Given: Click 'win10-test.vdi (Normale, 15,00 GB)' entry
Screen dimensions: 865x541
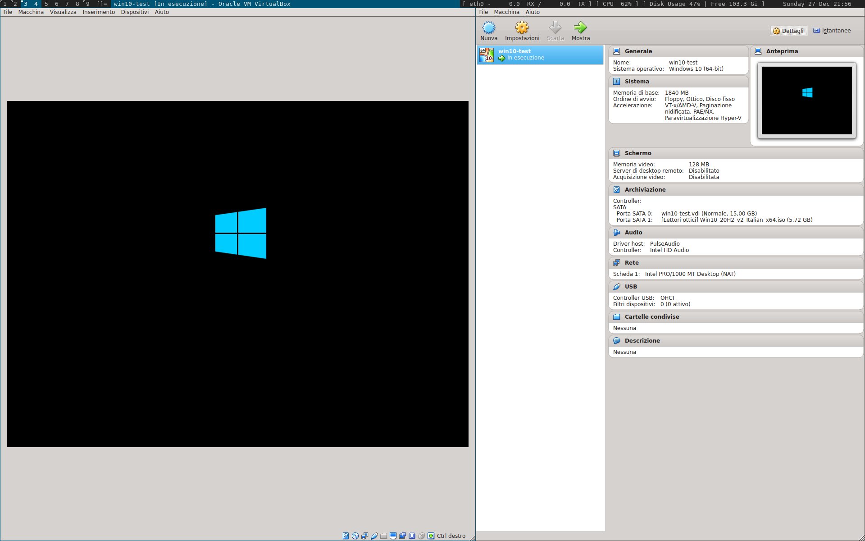Looking at the screenshot, I should pyautogui.click(x=709, y=214).
